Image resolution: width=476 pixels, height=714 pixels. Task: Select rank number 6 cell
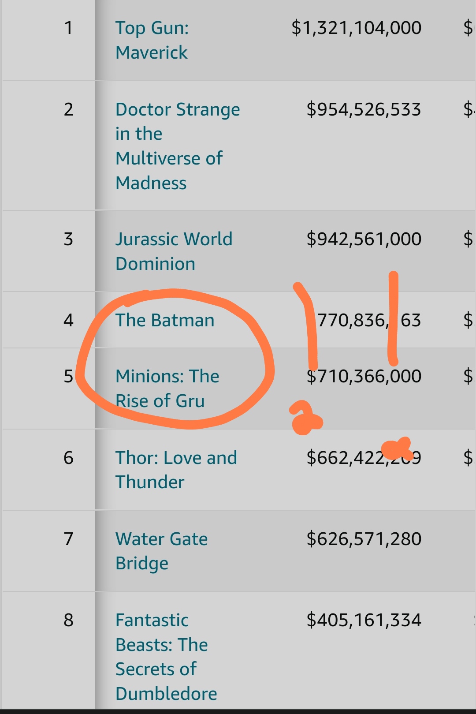tap(68, 458)
